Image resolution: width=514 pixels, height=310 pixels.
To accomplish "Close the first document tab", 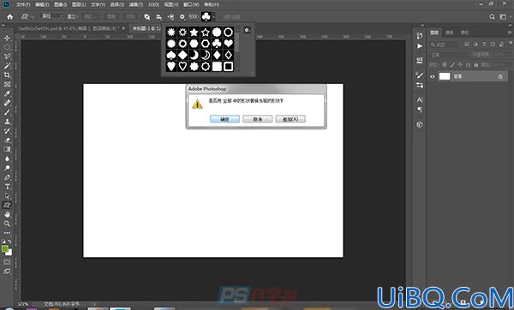I will click(x=123, y=28).
